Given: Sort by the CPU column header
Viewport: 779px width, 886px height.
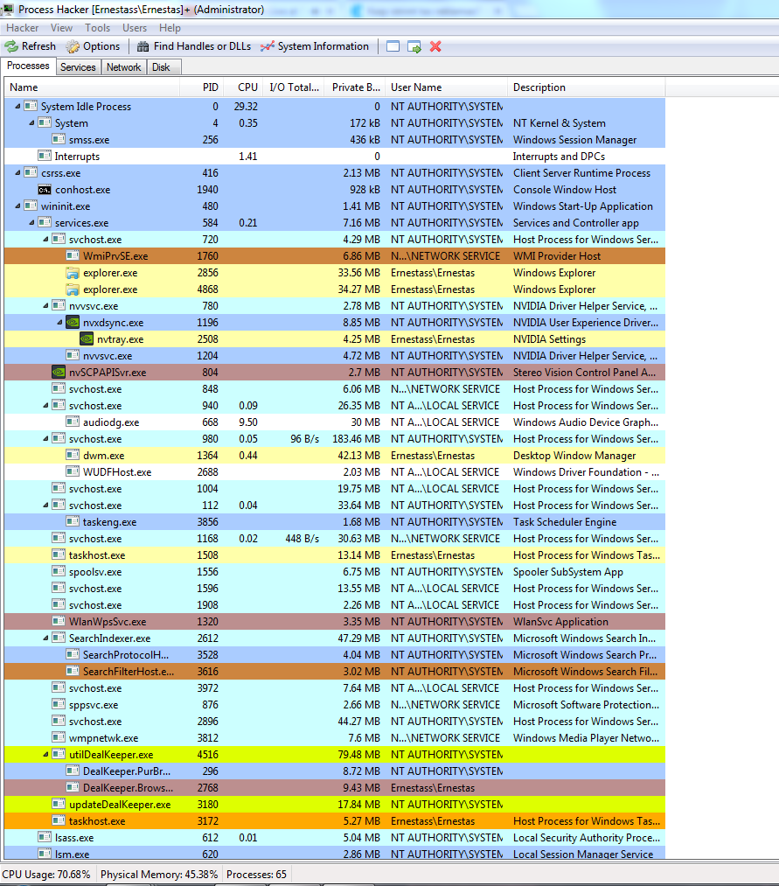Looking at the screenshot, I should 243,87.
